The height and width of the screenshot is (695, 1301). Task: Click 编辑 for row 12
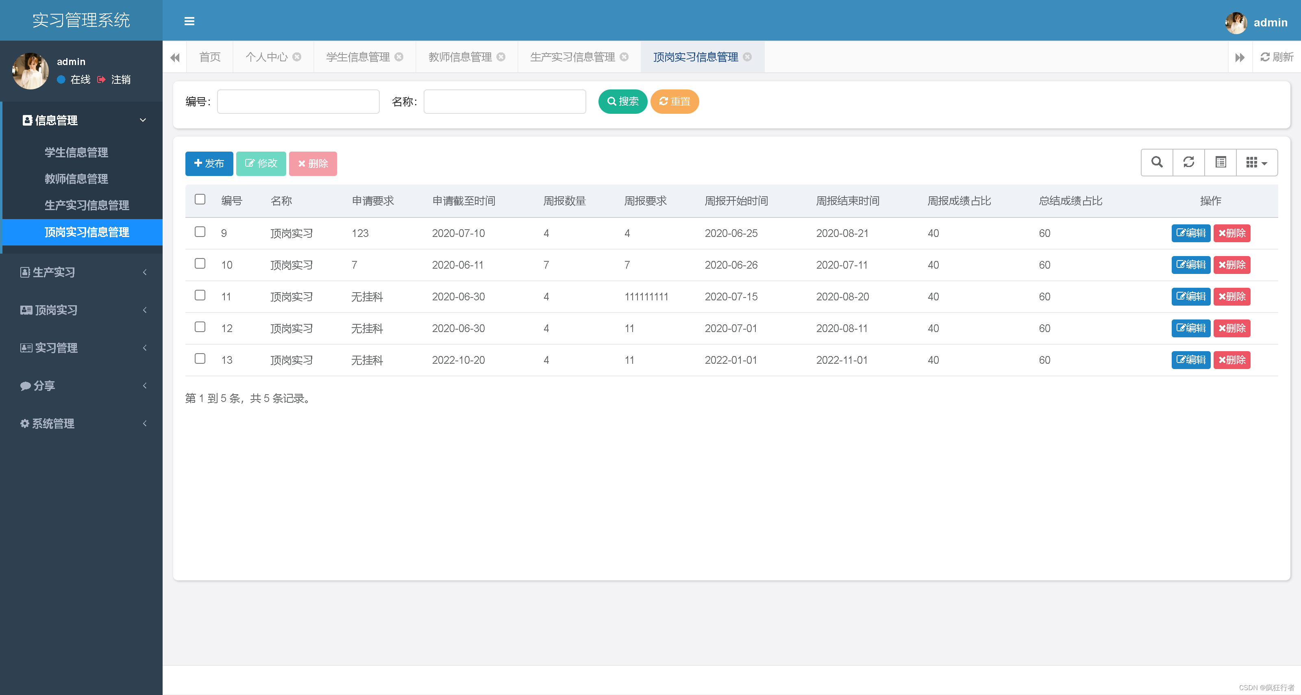[x=1191, y=328]
